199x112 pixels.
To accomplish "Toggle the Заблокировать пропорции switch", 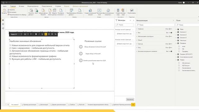I will click(170, 36).
